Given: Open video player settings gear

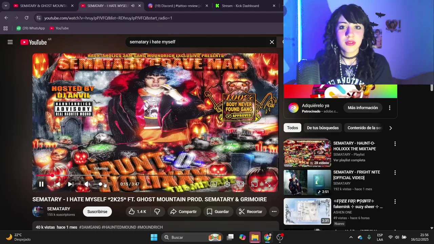Looking at the screenshot, I should coord(227,184).
